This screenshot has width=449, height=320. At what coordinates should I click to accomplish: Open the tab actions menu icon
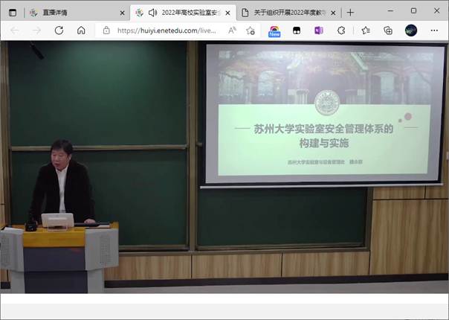point(12,12)
